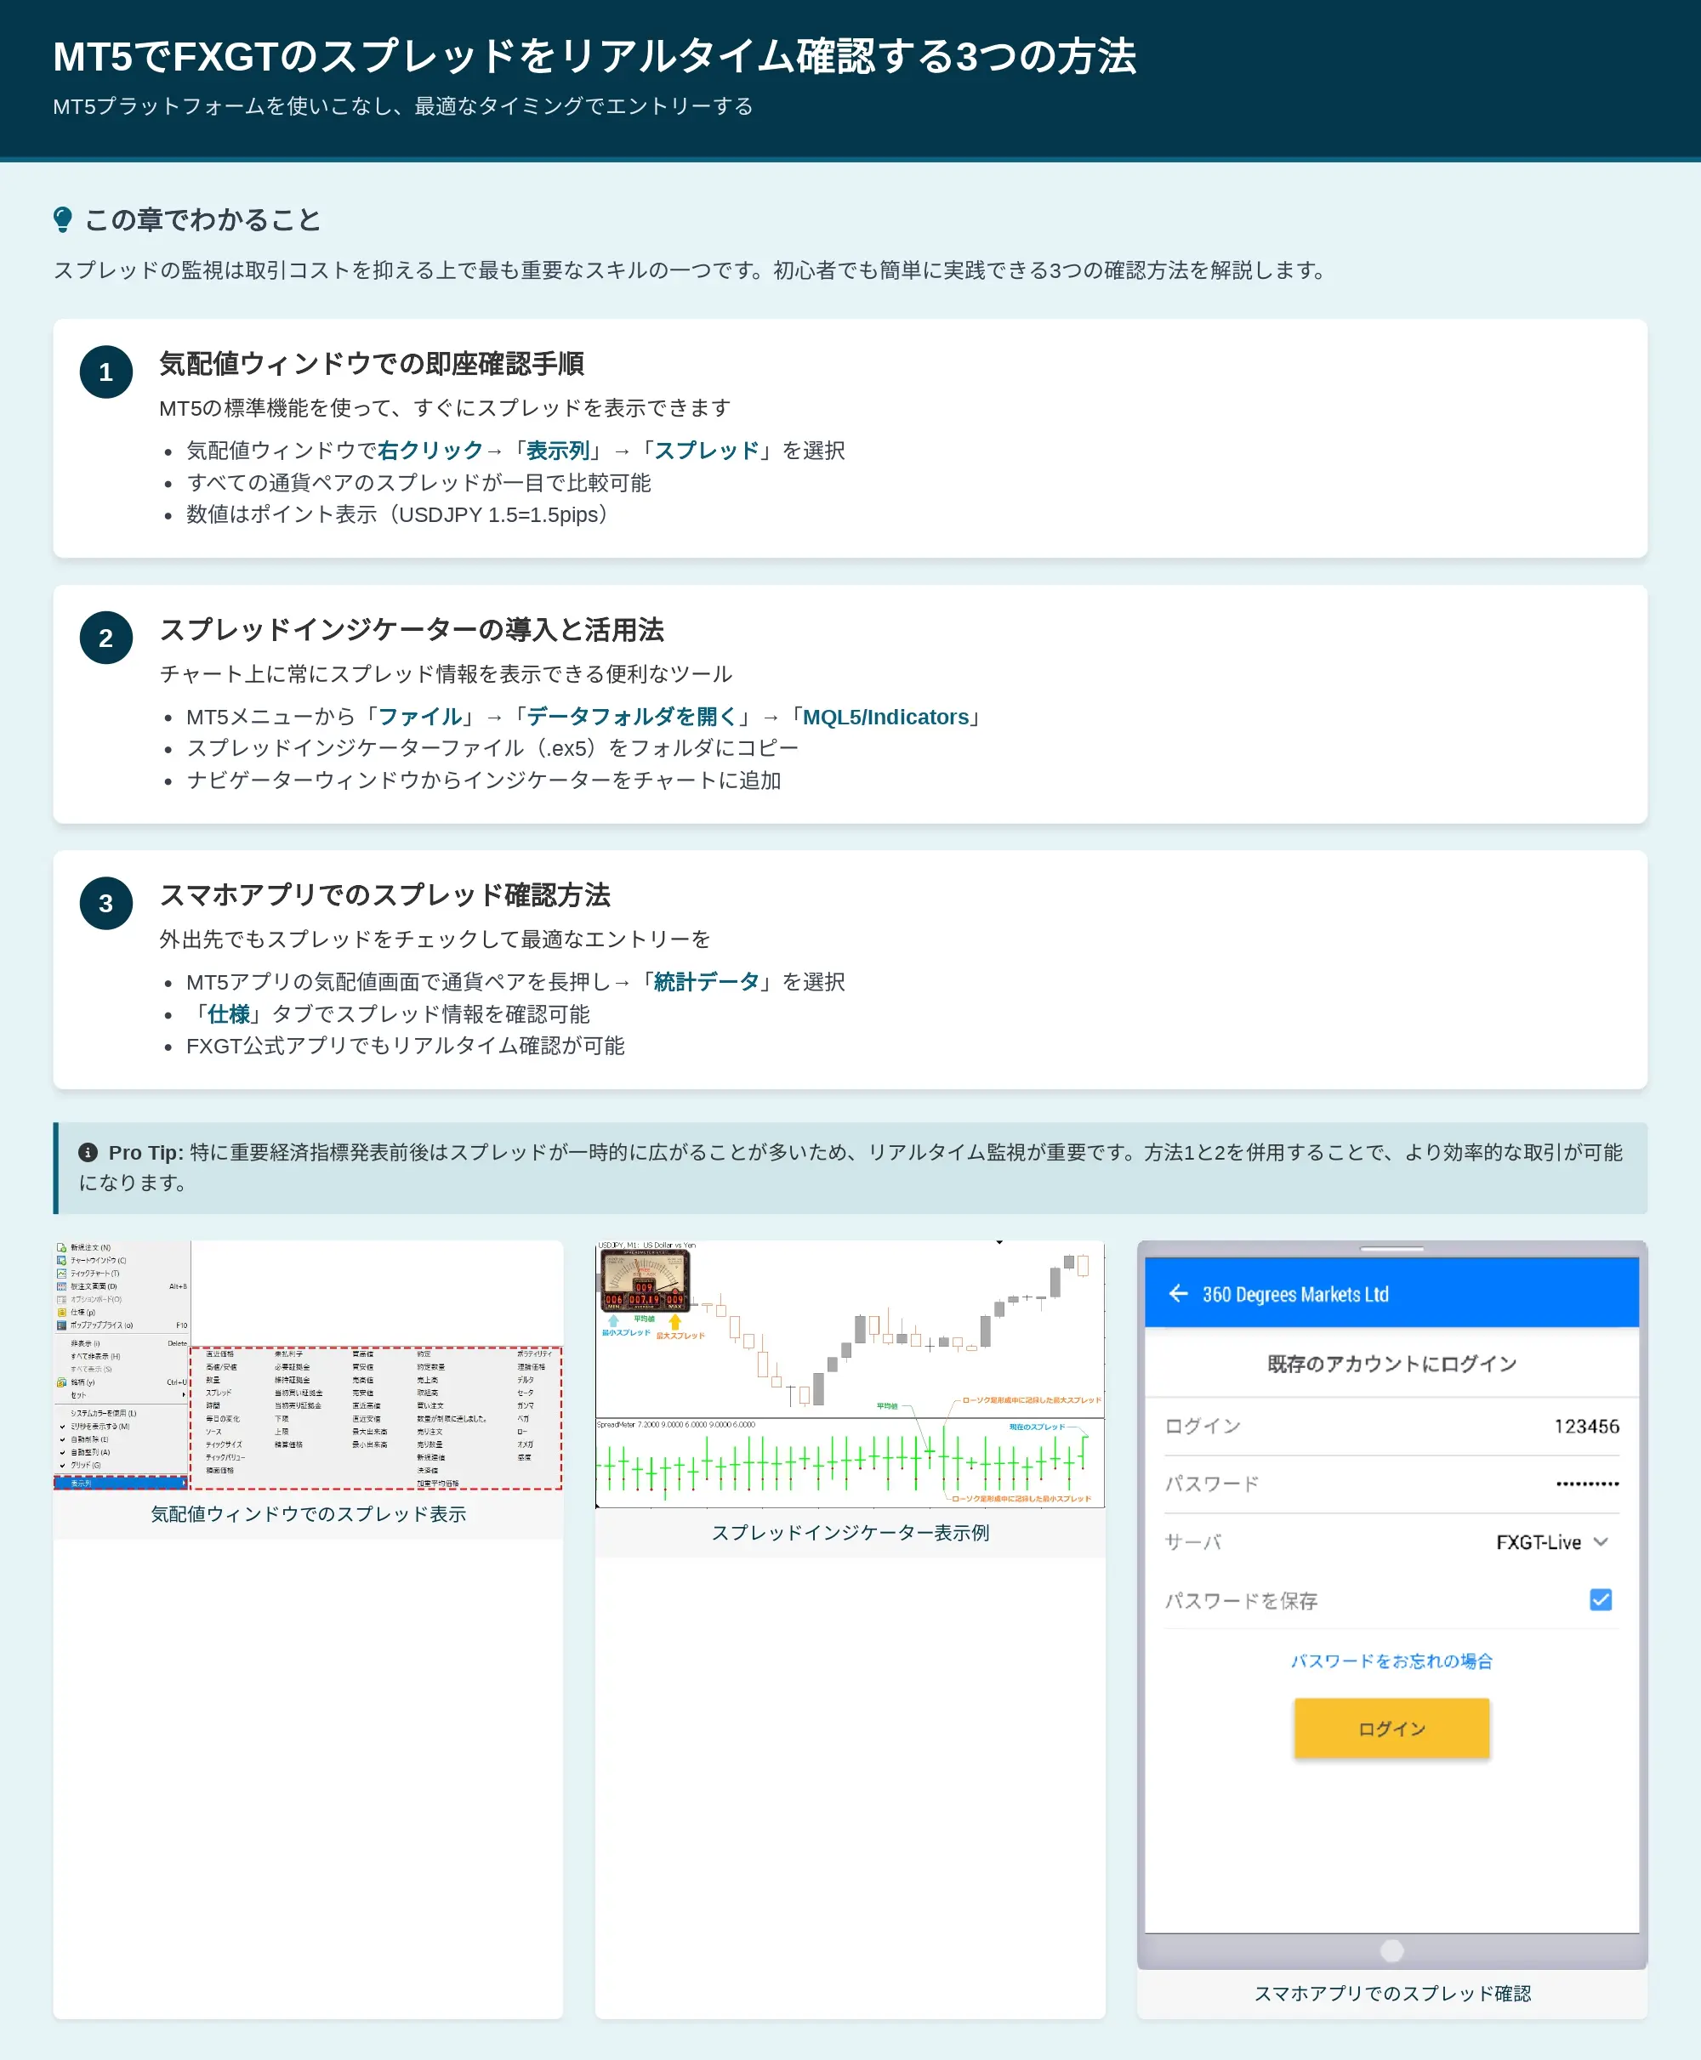Click the Pro Tip info icon
The height and width of the screenshot is (2060, 1701).
(x=88, y=1152)
